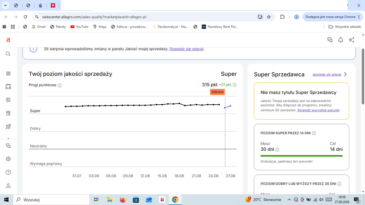
Task: Click the green 14 dni progress bar
Action: click(x=301, y=156)
